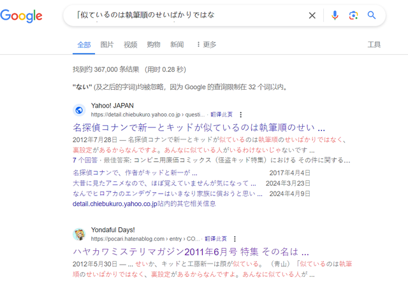The image size is (408, 282).
Task: Click the Google logo
Action: (x=21, y=15)
